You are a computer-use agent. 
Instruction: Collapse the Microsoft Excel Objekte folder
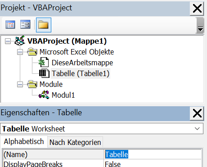20,52
